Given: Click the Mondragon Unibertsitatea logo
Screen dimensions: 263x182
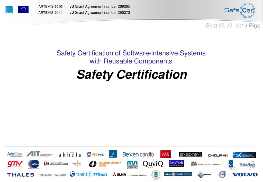Looking at the screenshot, I should (132, 165).
